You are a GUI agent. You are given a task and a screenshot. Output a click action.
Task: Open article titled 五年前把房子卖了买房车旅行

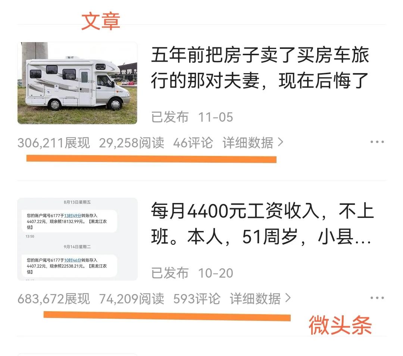[260, 68]
